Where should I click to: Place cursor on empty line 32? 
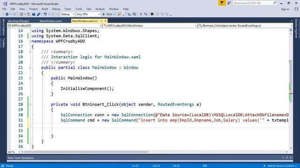[161, 126]
